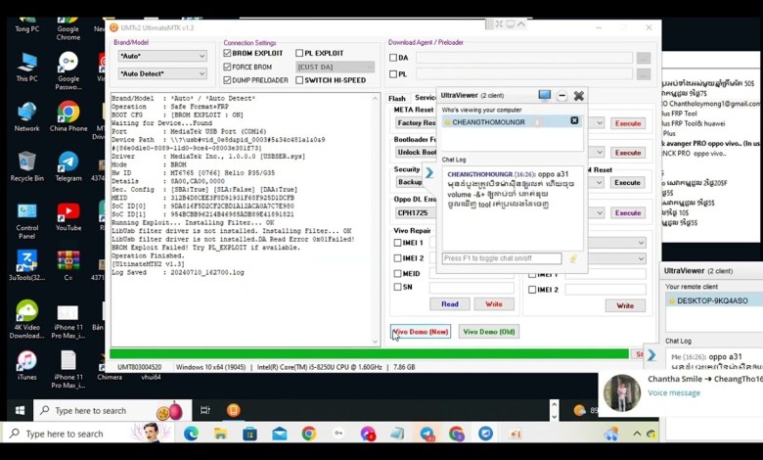
Task: Disable the BROM EXPLOIT checkbox
Action: coord(228,54)
